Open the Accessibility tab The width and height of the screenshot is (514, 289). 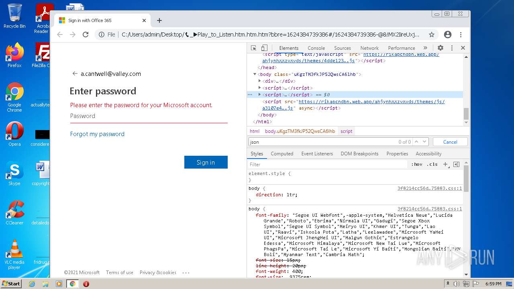coord(428,154)
